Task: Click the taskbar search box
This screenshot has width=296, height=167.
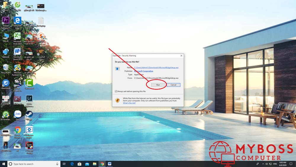Action: 33,164
